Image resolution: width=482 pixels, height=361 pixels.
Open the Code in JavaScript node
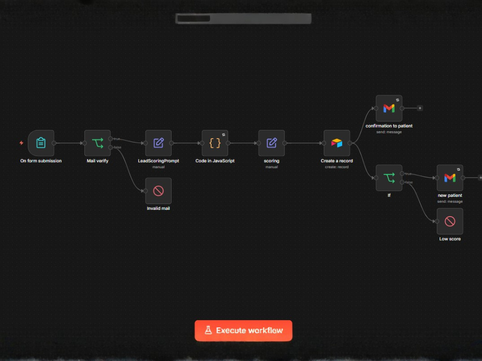tap(215, 143)
